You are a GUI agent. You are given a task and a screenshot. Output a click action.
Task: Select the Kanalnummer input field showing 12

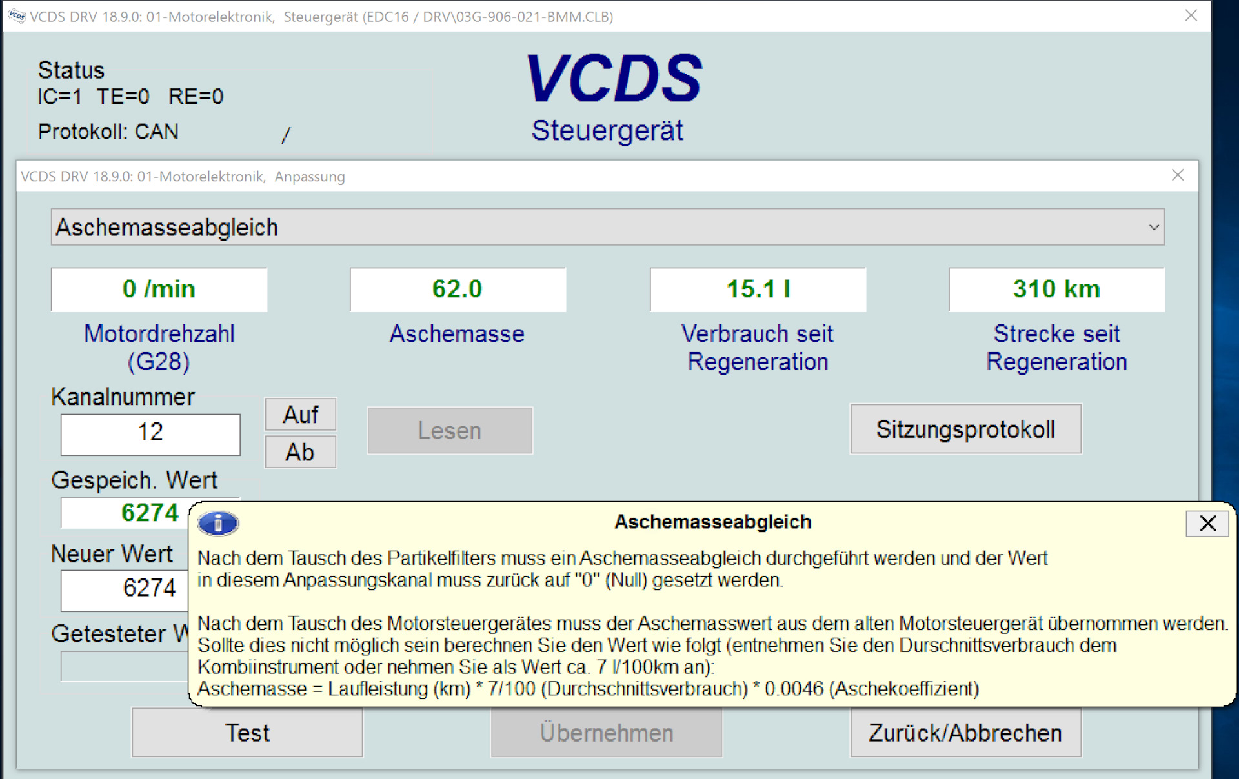(x=150, y=434)
